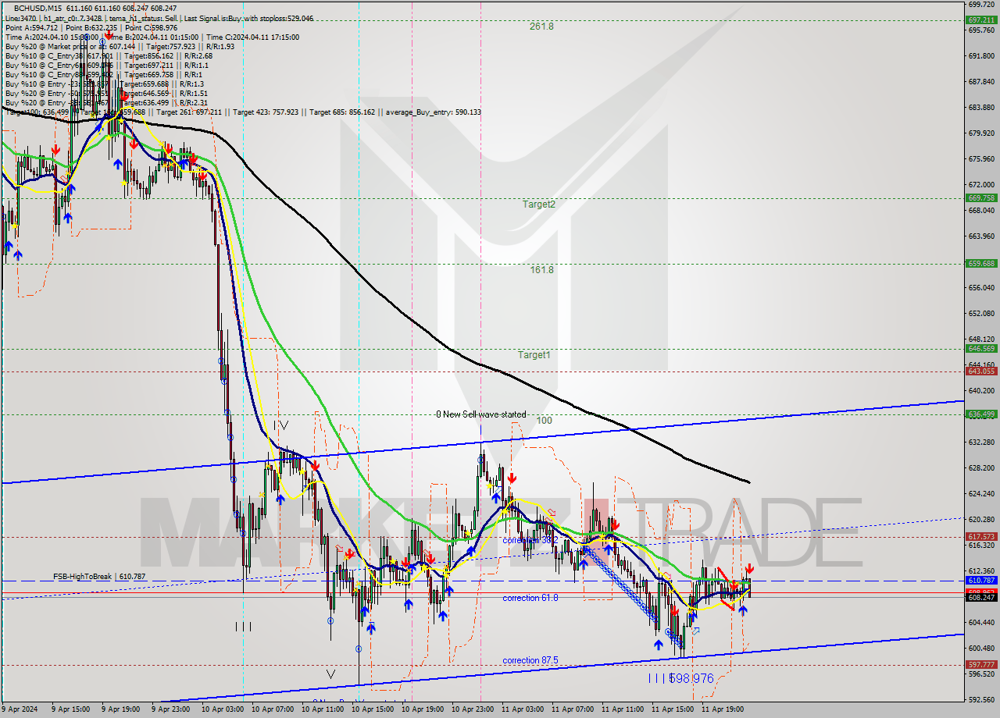The width and height of the screenshot is (1000, 718).
Task: Click the '11 Apr 03:00' time axis label
Action: tap(523, 710)
